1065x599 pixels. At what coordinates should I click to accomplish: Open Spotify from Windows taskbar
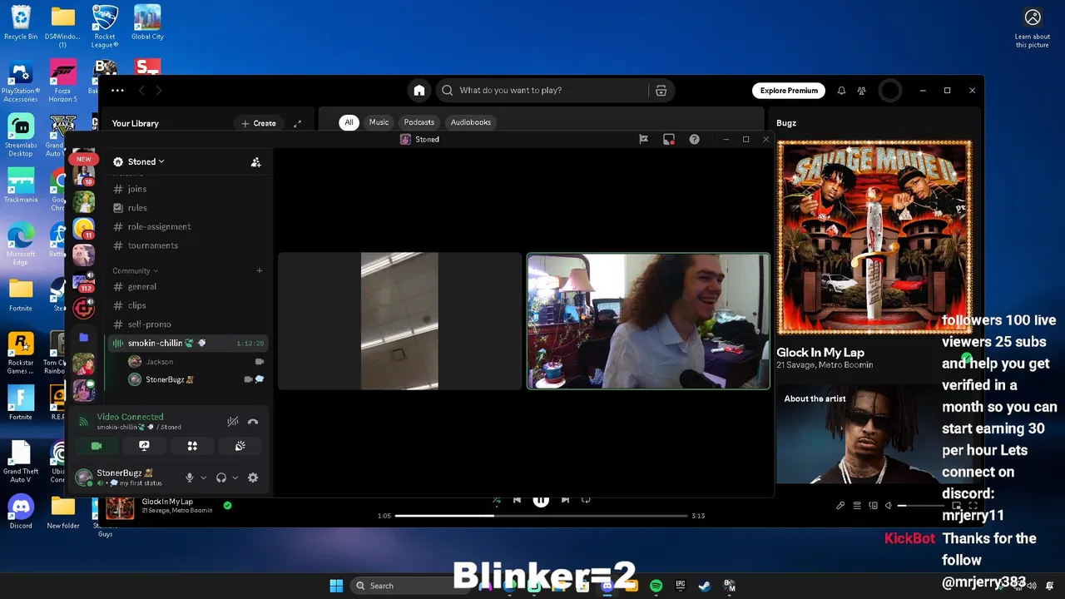point(656,586)
